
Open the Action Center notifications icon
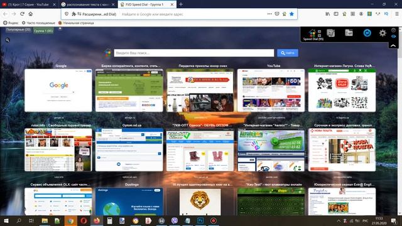click(x=394, y=221)
